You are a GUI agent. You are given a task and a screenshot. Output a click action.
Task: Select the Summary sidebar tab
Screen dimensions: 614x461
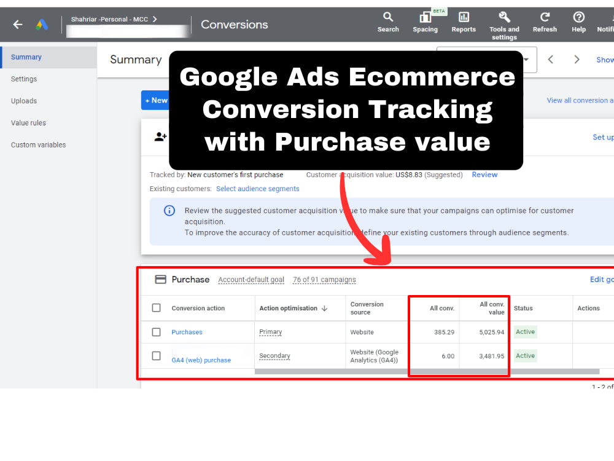point(49,57)
